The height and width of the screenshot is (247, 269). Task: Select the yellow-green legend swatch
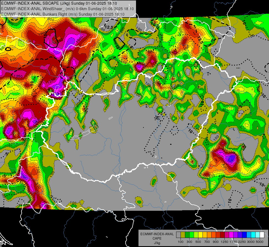pos(196,235)
